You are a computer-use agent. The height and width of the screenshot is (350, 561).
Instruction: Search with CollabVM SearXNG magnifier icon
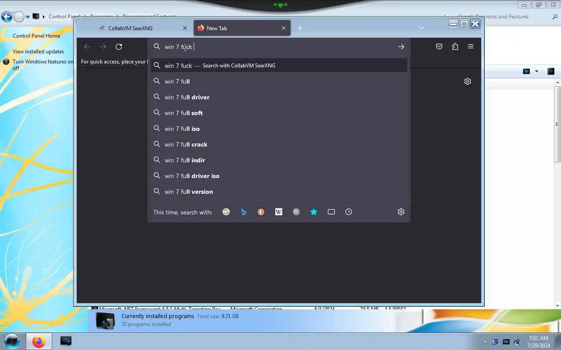click(296, 212)
